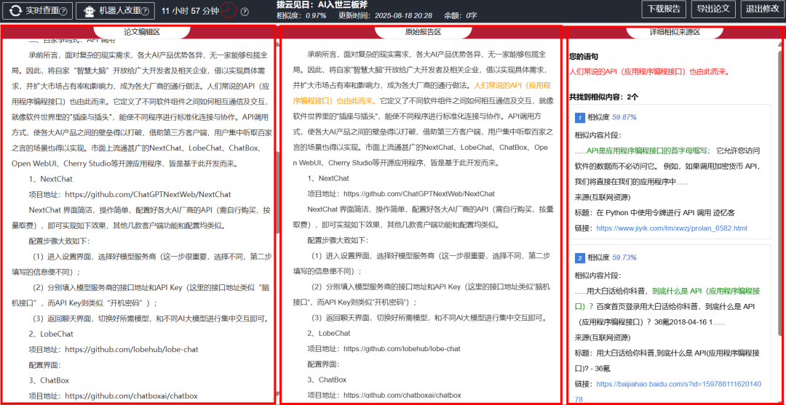Select the 详细相似来源区 tab header

click(675, 32)
